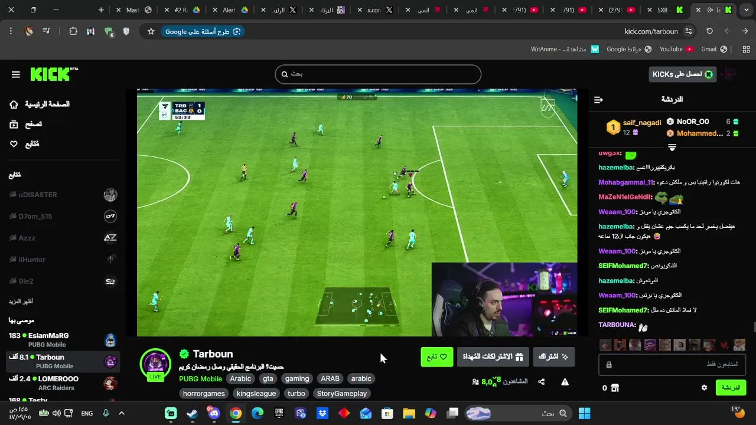The height and width of the screenshot is (425, 756).
Task: Click username Mohabgammal_11 in chat
Action: tap(626, 182)
